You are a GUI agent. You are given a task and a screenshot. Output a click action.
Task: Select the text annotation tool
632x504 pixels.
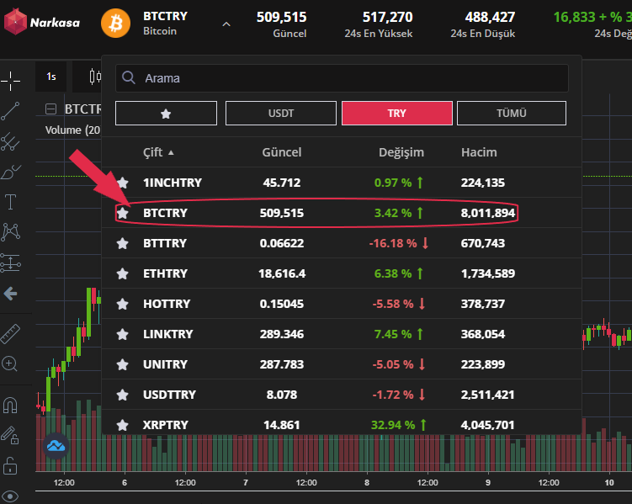coord(10,202)
